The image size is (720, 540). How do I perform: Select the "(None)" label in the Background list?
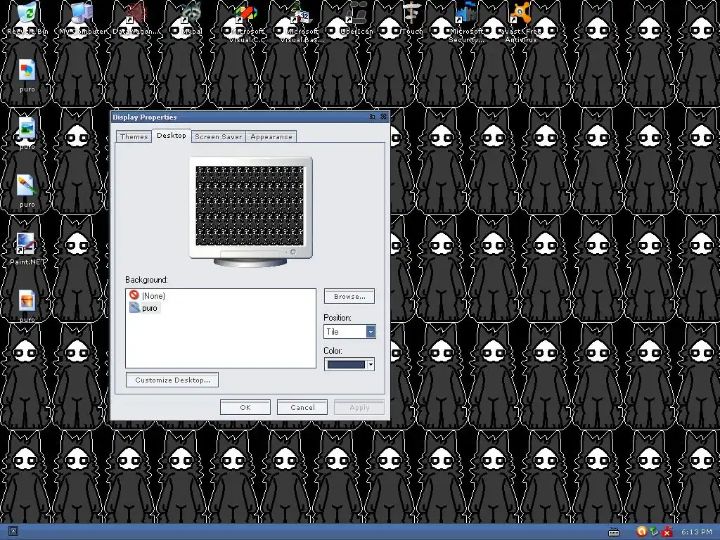pos(153,296)
